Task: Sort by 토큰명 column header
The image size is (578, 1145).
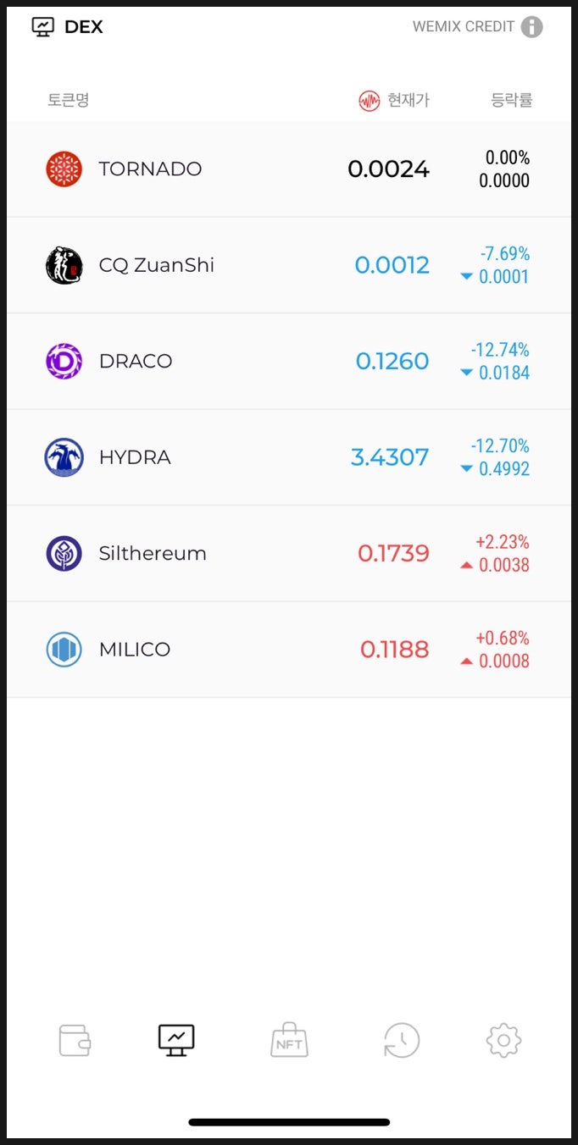Action: (69, 100)
